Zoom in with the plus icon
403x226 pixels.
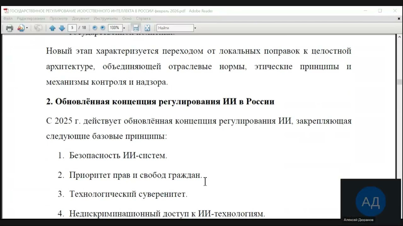coord(103,28)
